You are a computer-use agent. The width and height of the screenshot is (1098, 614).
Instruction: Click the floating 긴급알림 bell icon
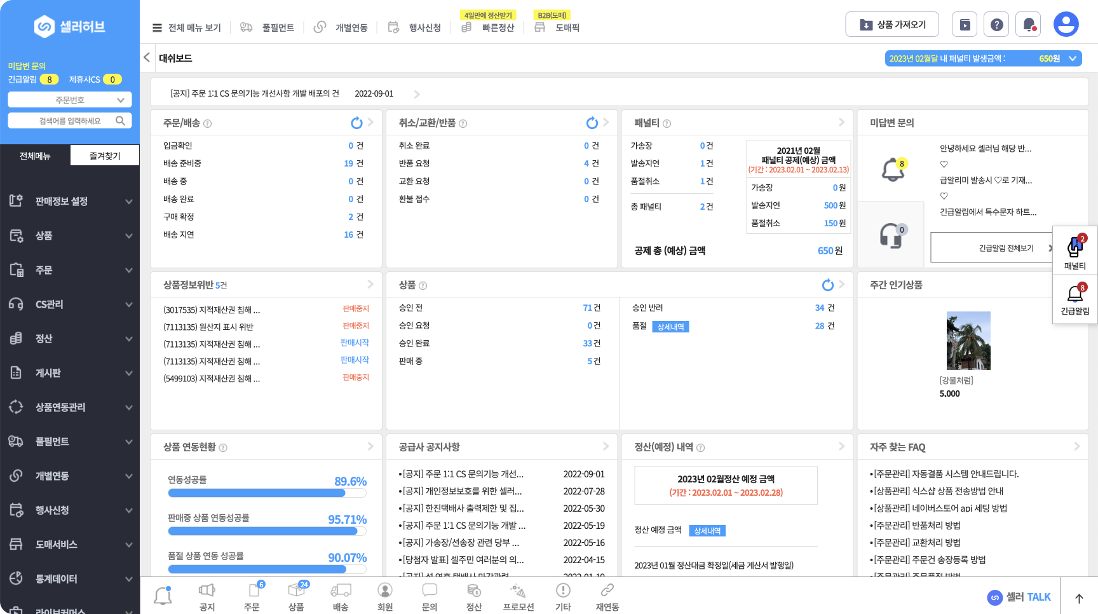point(1074,294)
